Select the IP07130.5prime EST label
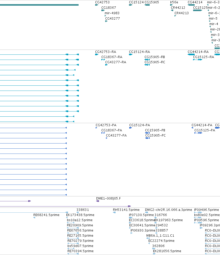220x255 pixels. [x=141, y=215]
